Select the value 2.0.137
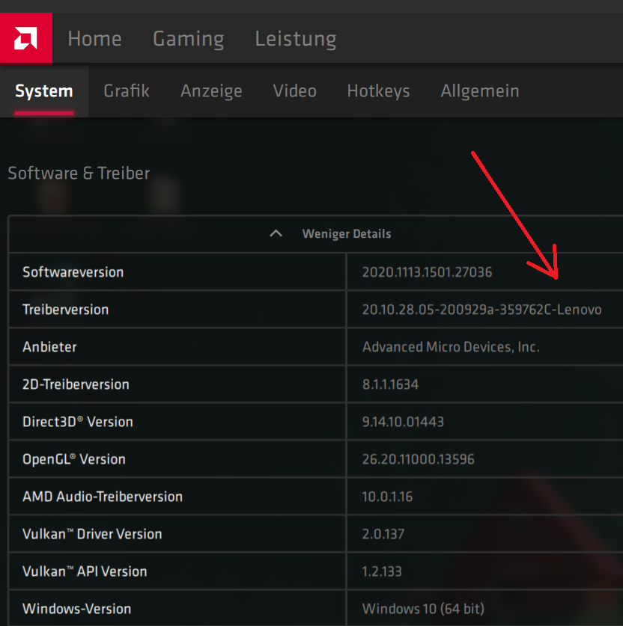Viewport: 623px width, 626px height. point(383,534)
